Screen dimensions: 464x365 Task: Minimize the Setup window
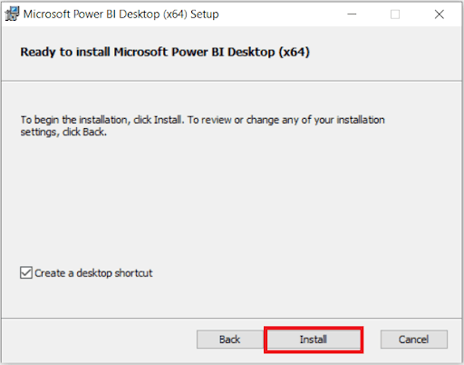[x=352, y=15]
